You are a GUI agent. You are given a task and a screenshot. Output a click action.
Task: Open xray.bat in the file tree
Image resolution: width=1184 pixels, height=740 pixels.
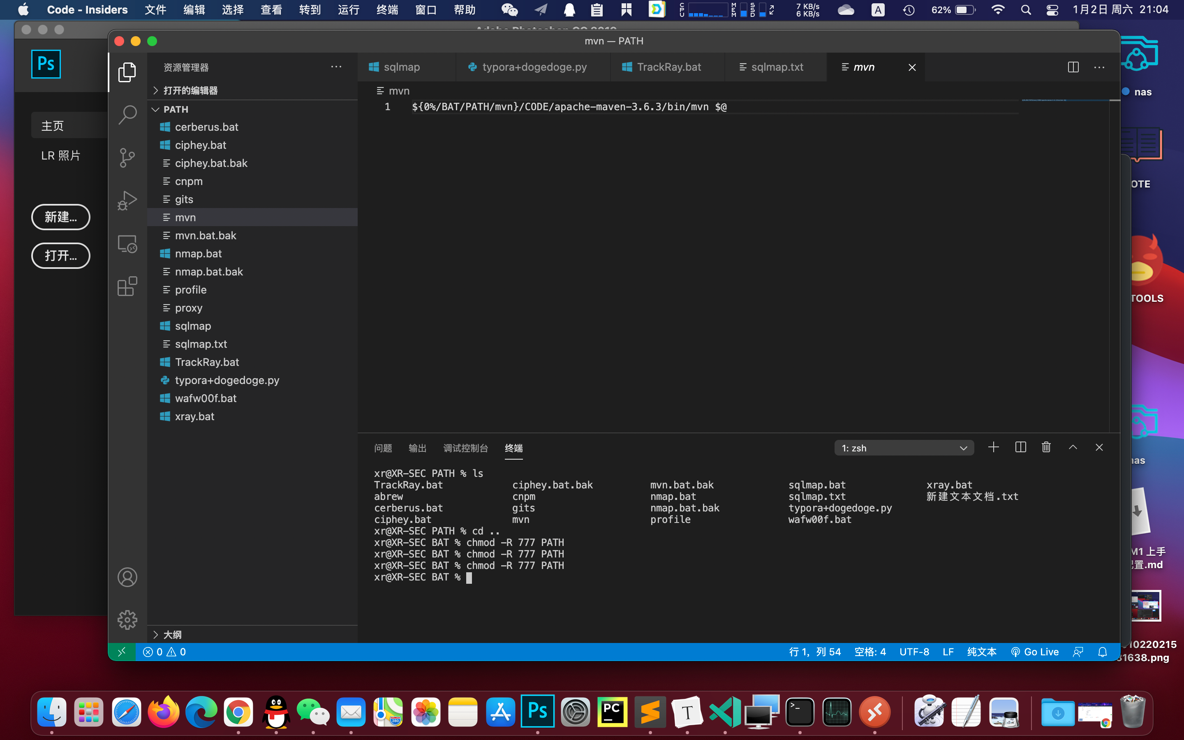(x=252, y=416)
